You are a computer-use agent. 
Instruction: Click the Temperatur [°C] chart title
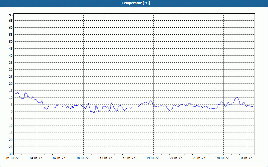136,3
